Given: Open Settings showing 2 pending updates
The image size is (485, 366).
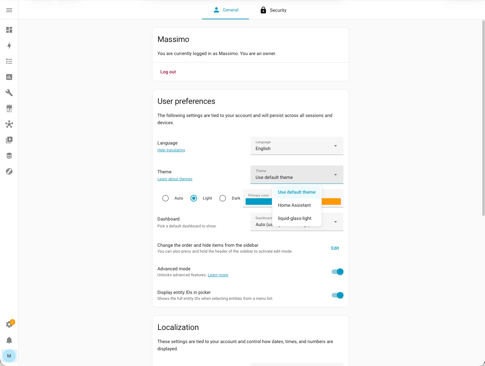Looking at the screenshot, I should click(x=9, y=324).
